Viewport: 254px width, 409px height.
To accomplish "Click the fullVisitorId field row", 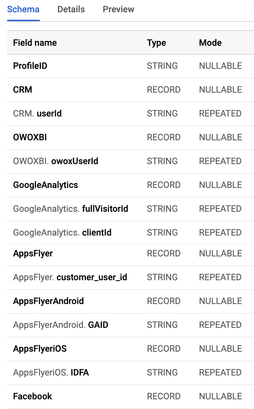I will (71, 209).
